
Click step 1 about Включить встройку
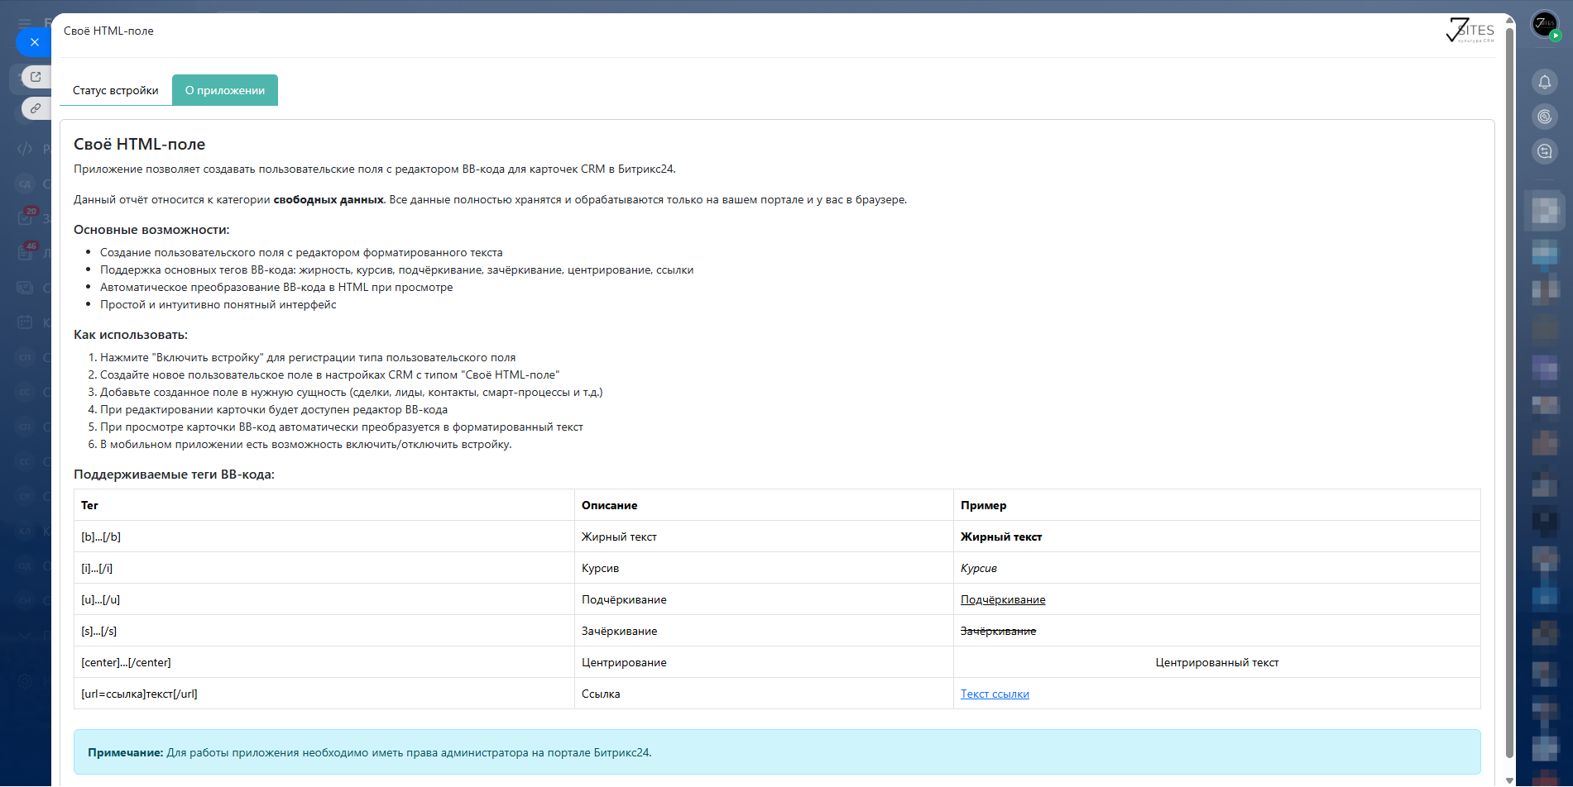[308, 357]
